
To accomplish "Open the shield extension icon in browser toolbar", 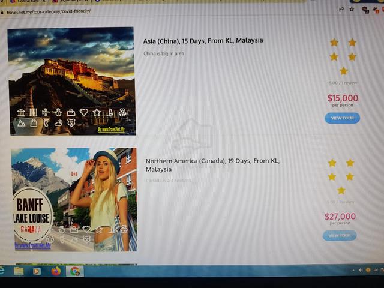I will pos(365,10).
